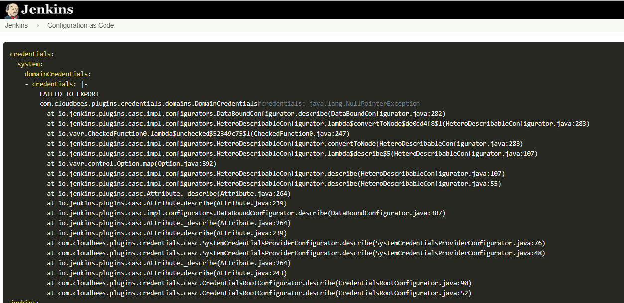Image resolution: width=624 pixels, height=303 pixels.
Task: Click the butler's face in the top-left logo
Action: click(x=11, y=9)
